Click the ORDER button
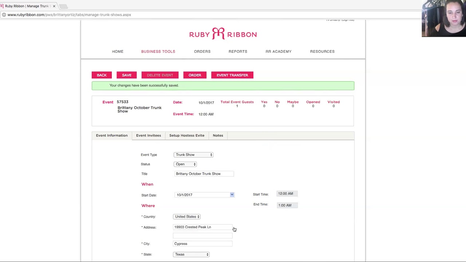This screenshot has width=466, height=262. click(195, 75)
